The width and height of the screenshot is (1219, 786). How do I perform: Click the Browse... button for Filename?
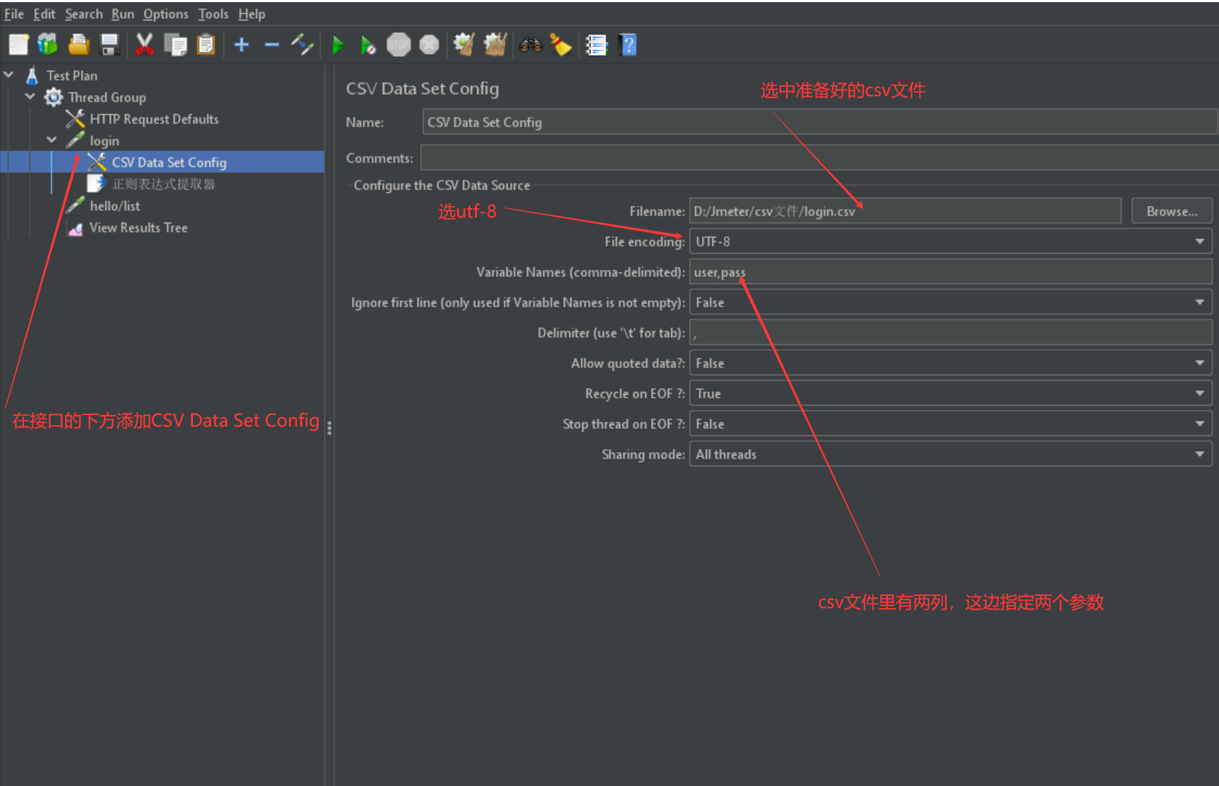tap(1171, 211)
